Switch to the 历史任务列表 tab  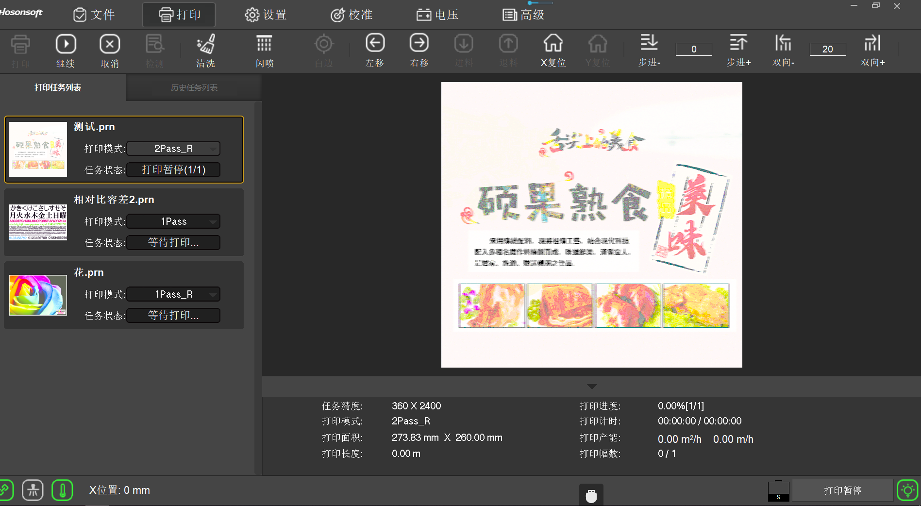194,87
